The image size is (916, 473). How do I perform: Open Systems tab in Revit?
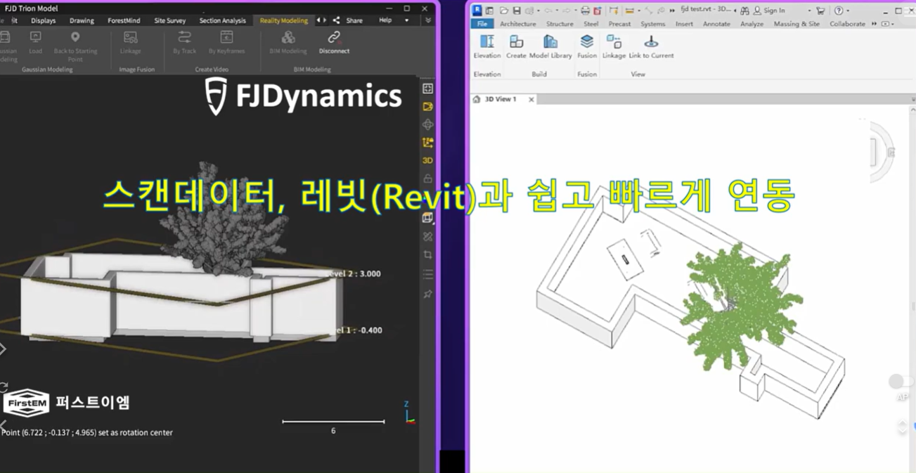[x=653, y=24]
